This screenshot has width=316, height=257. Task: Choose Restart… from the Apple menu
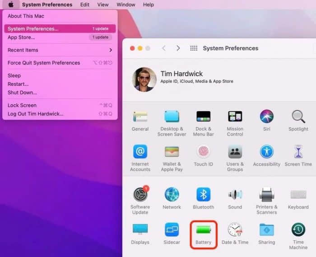[60, 84]
